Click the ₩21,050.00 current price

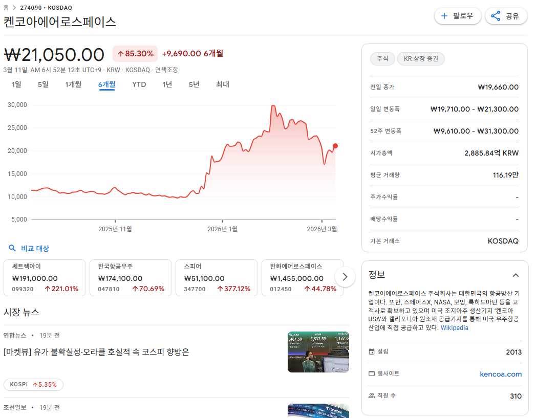point(54,55)
